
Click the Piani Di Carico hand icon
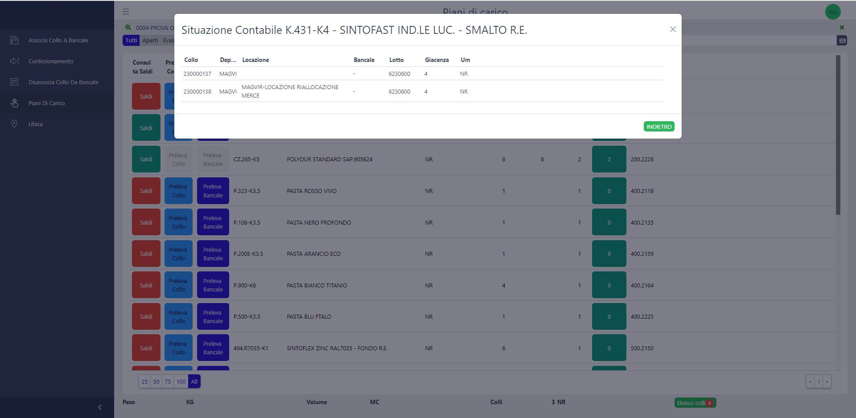tap(14, 103)
